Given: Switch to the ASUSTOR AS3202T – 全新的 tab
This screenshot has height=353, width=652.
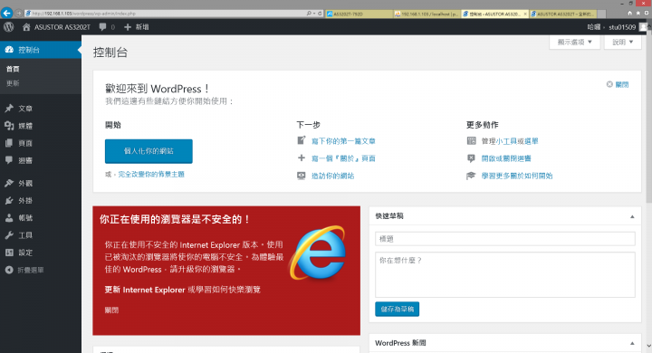Looking at the screenshot, I should tap(563, 14).
